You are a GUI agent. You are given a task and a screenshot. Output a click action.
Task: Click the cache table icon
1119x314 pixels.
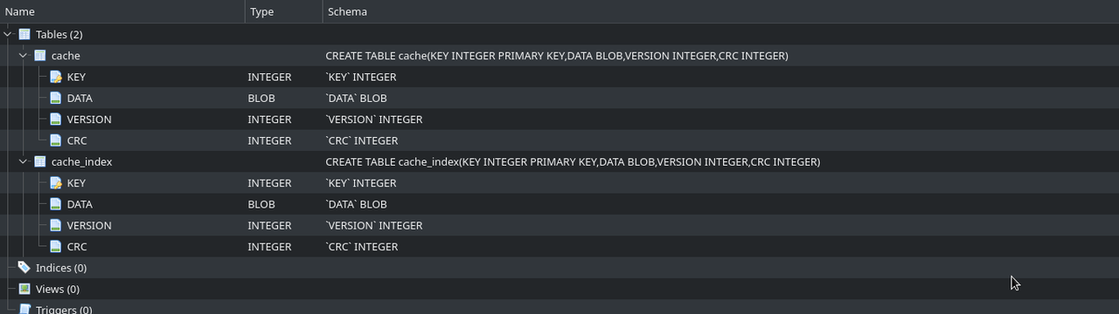click(x=40, y=55)
